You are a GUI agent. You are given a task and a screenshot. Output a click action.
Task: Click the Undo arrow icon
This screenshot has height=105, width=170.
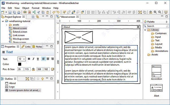(54, 12)
